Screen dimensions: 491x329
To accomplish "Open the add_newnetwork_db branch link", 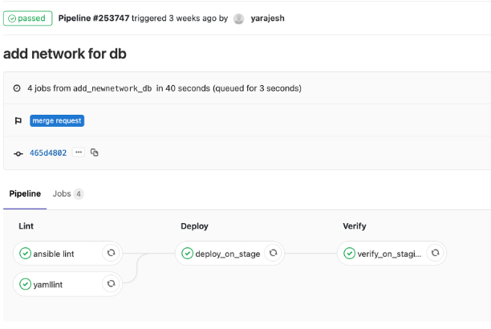I will 112,88.
